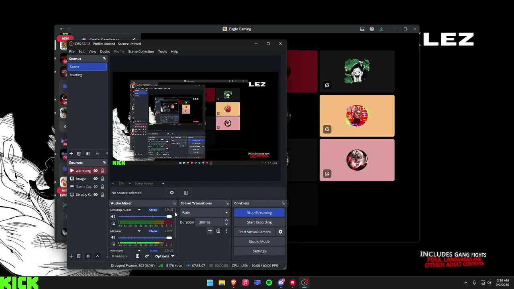
Task: Open the Tools menu
Action: (162, 51)
